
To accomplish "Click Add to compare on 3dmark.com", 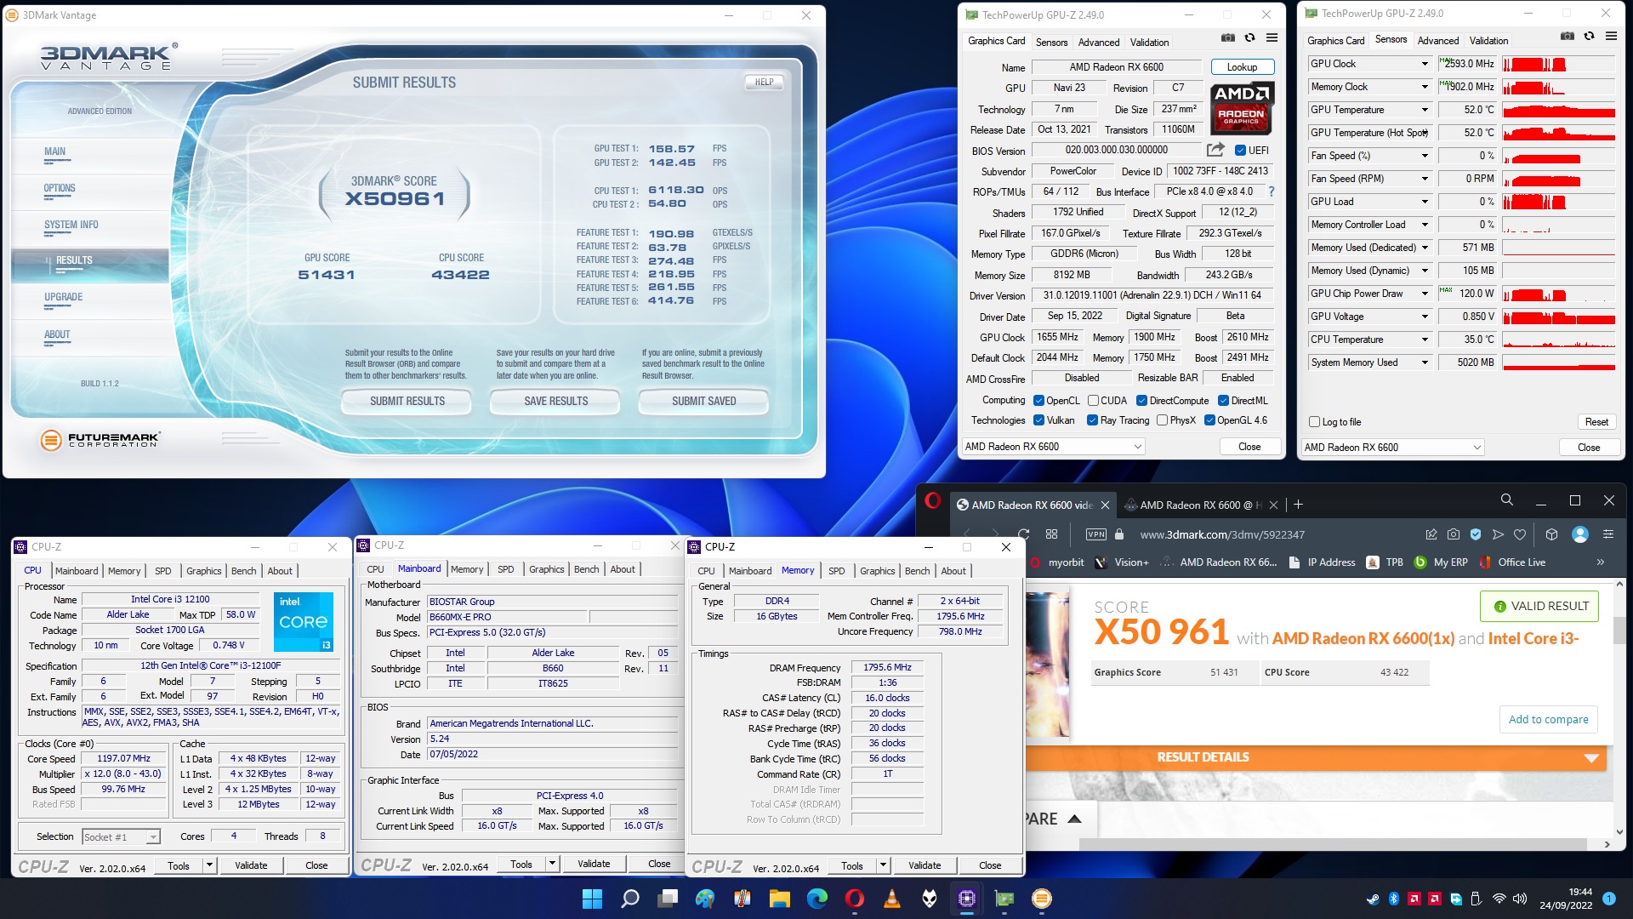I will tap(1548, 719).
